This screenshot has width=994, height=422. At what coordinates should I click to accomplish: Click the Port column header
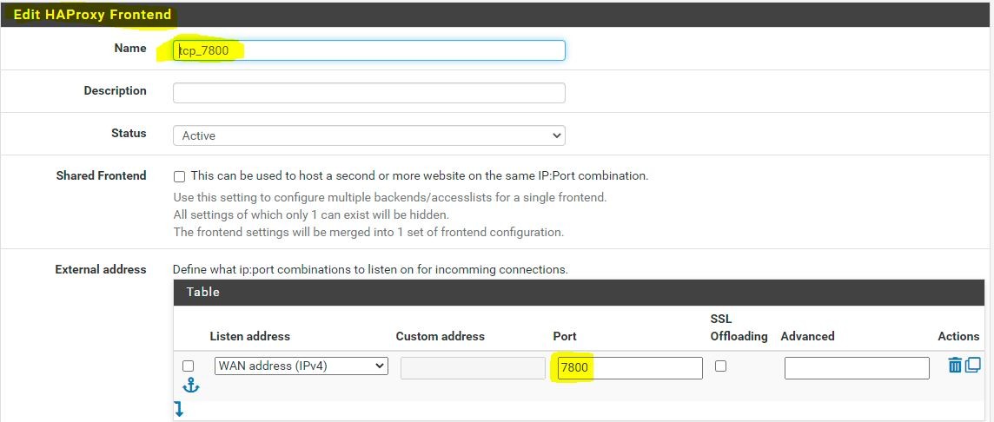pos(565,336)
